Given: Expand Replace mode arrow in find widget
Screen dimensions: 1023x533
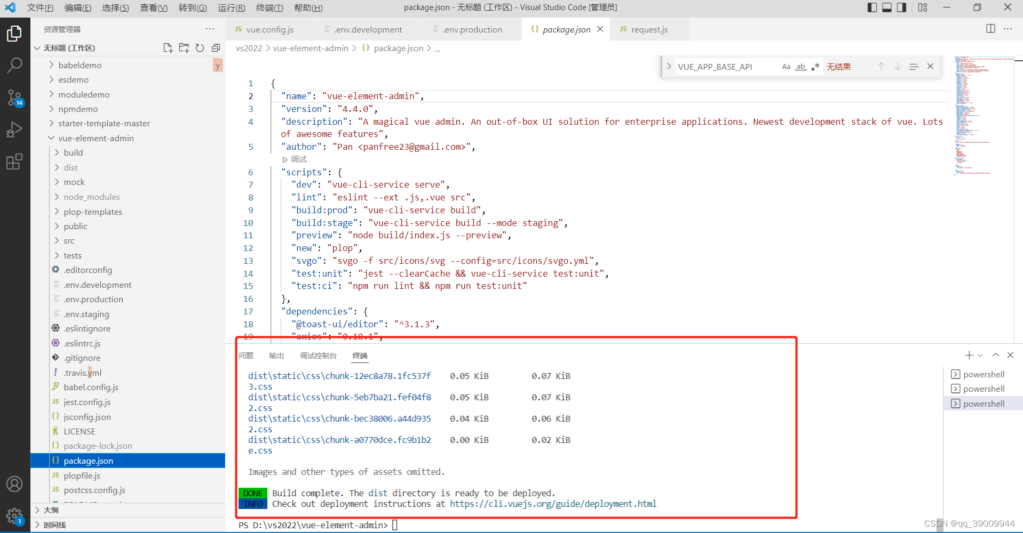Looking at the screenshot, I should coord(669,67).
